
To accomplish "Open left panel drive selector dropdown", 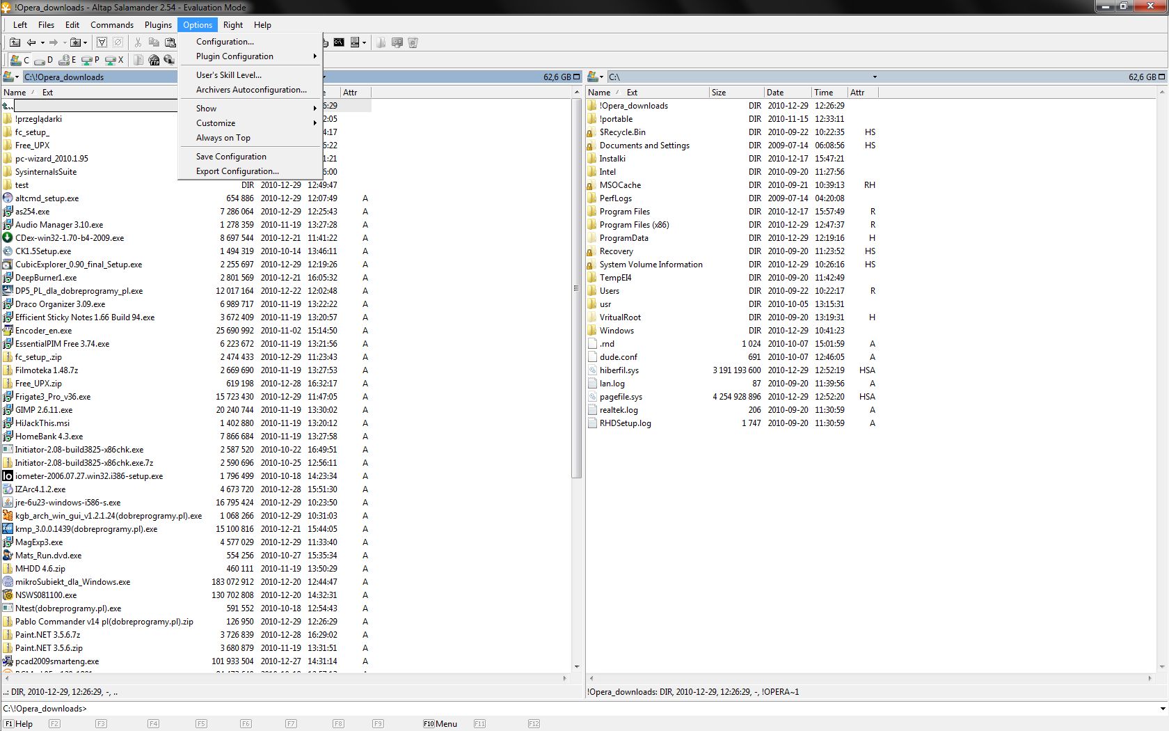I will [x=11, y=77].
